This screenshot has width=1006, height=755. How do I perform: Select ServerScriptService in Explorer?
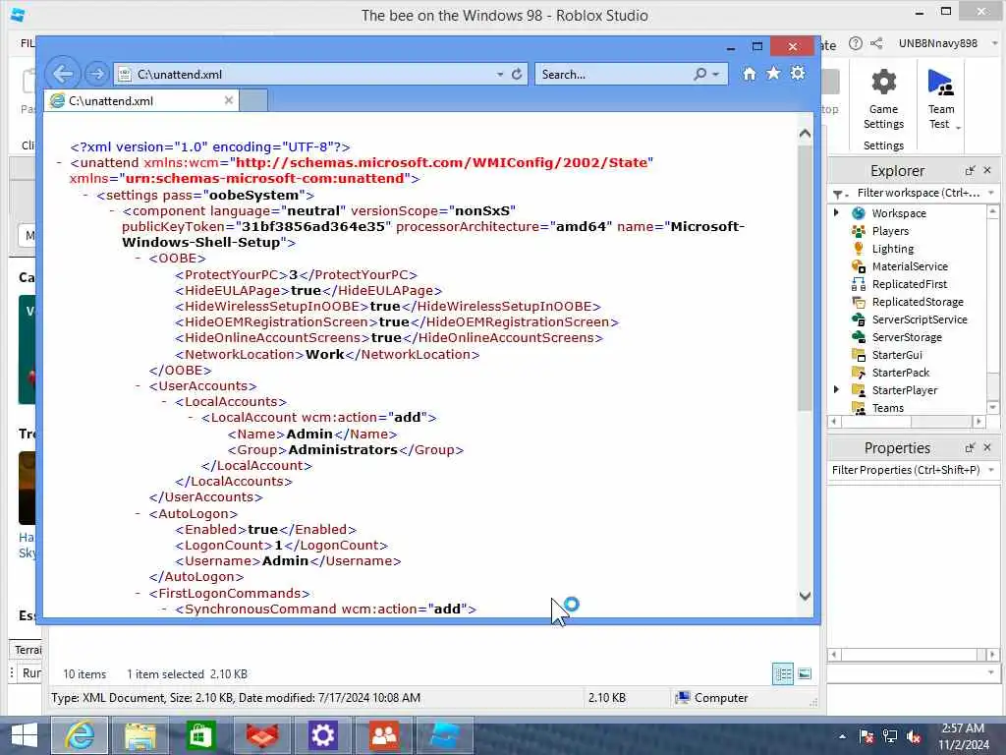coord(919,319)
